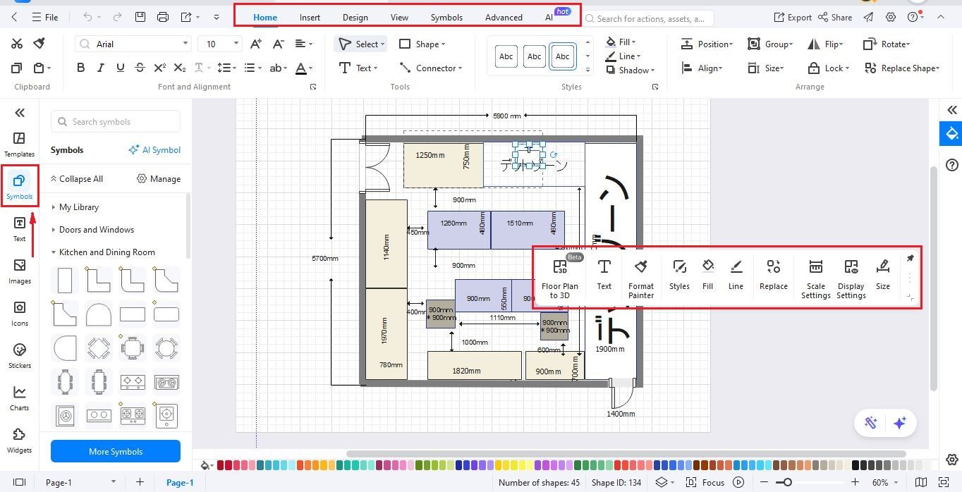962x492 pixels.
Task: Open Display Settings from the floating toolbar
Action: [850, 275]
